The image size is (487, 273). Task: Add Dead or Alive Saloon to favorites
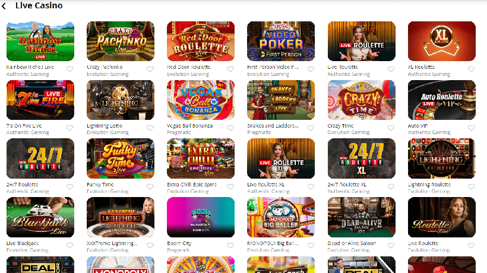[391, 245]
